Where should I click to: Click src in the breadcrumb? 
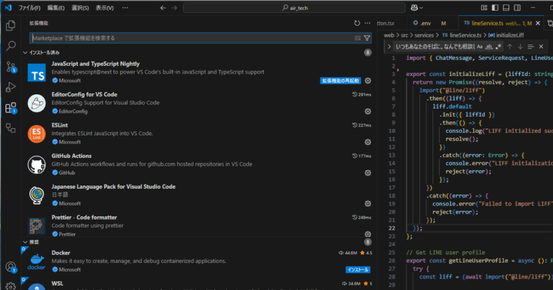(404, 35)
